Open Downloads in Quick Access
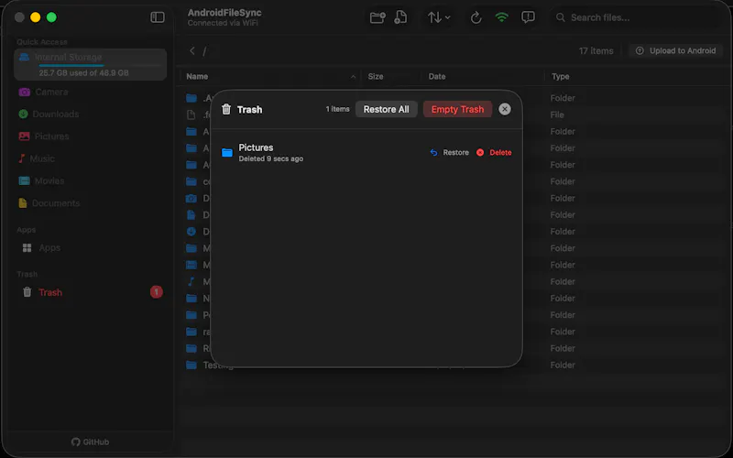 tap(90, 114)
